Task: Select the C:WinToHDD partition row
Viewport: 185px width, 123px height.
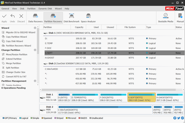Action: click(x=114, y=69)
